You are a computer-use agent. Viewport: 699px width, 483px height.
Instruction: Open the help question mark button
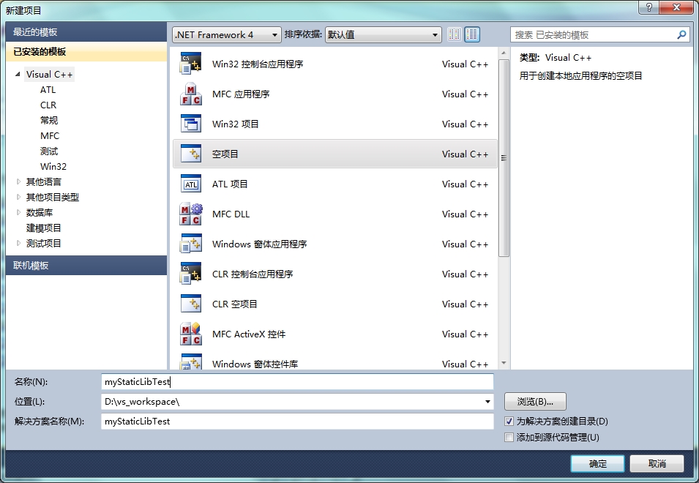[649, 7]
